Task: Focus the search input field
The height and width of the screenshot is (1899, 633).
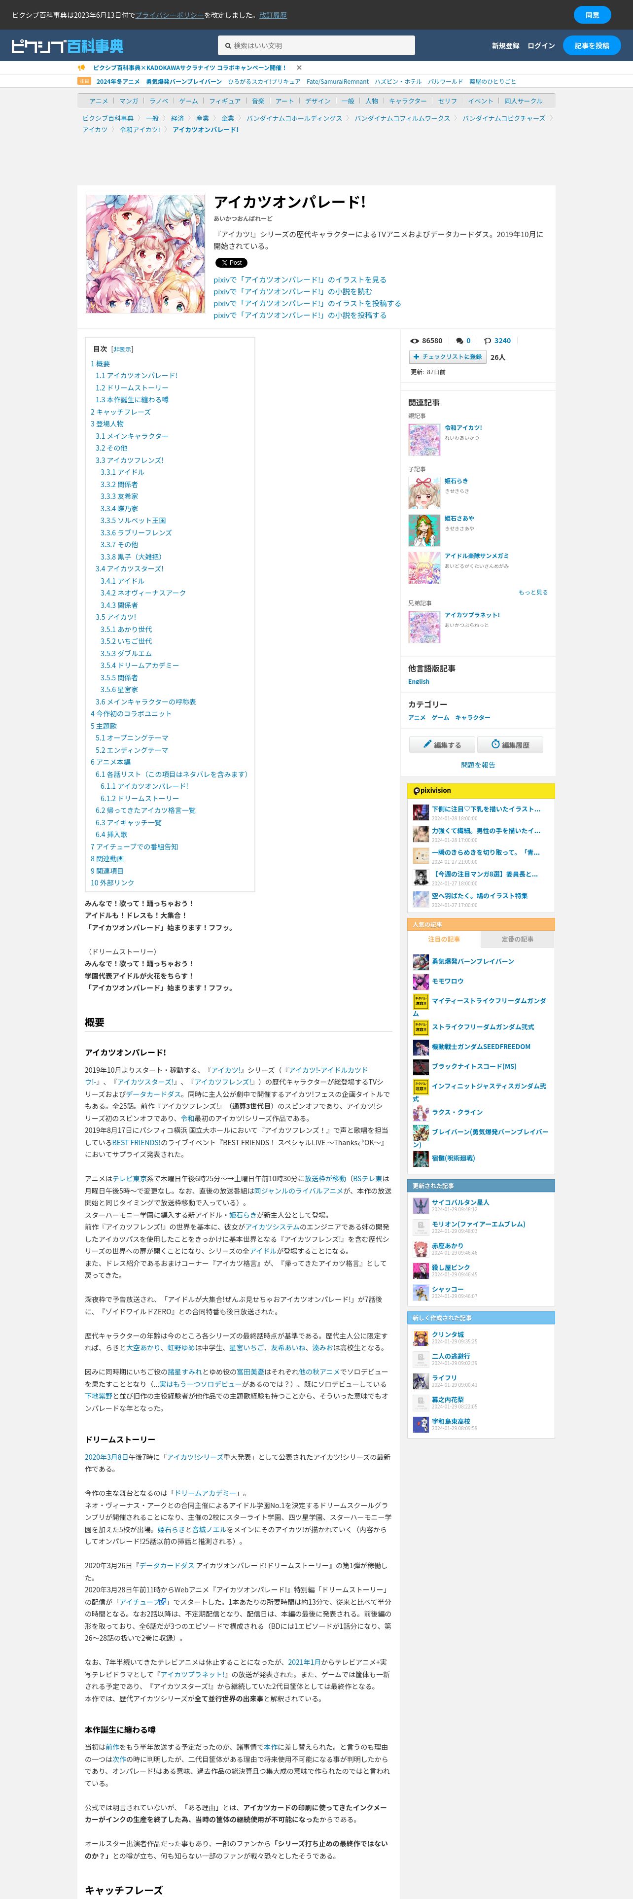Action: [316, 46]
